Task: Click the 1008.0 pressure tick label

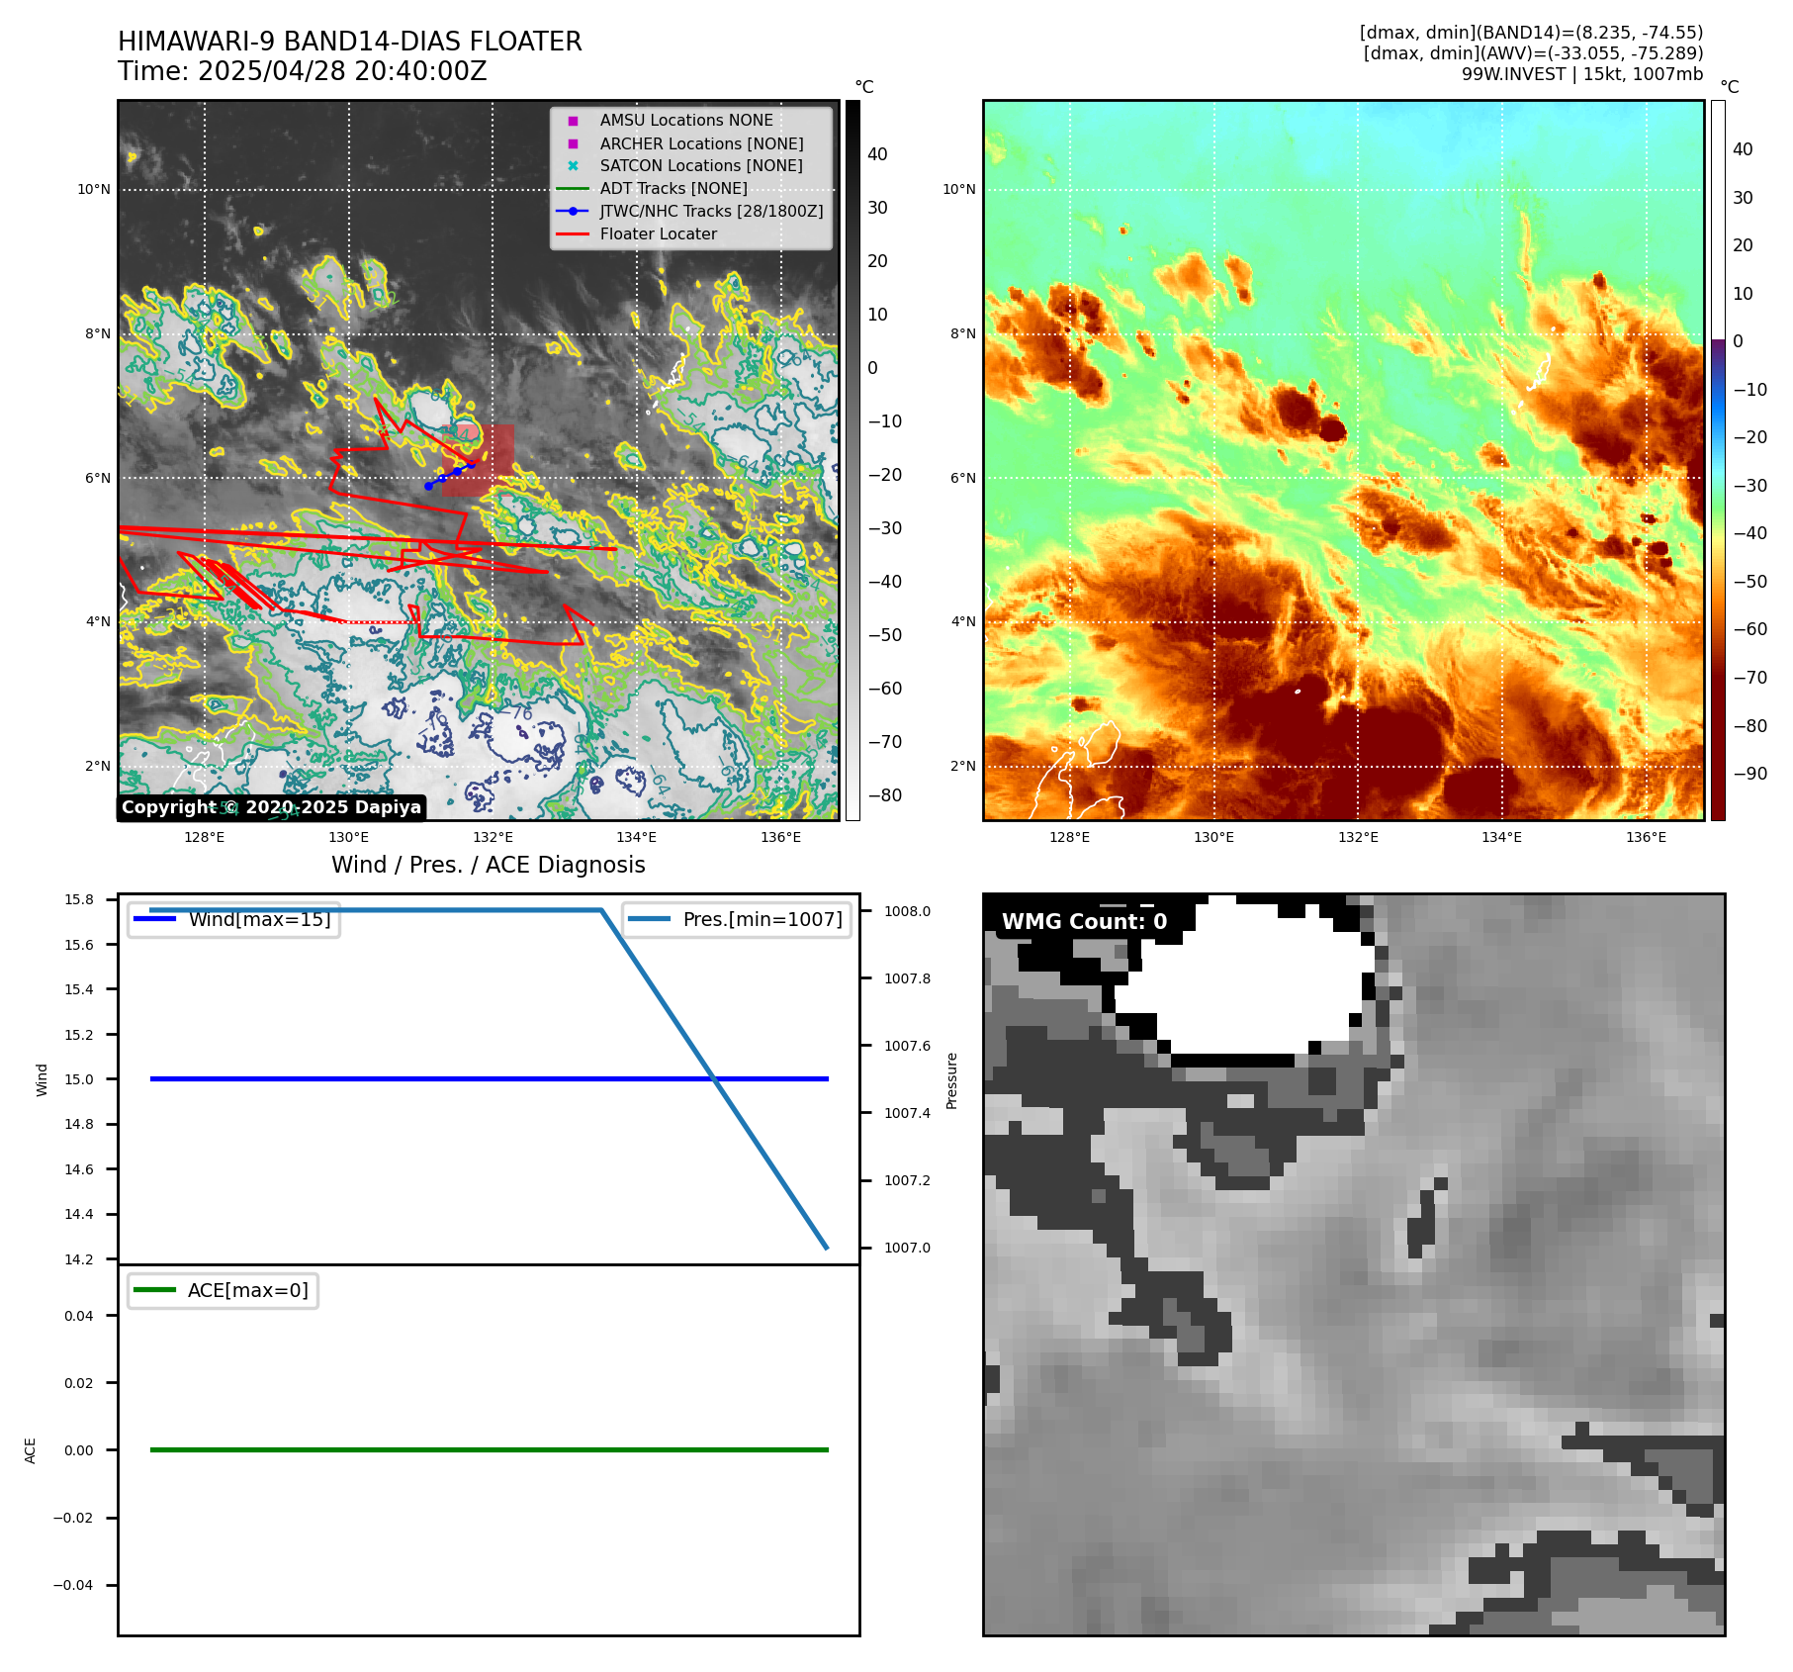Action: point(907,911)
